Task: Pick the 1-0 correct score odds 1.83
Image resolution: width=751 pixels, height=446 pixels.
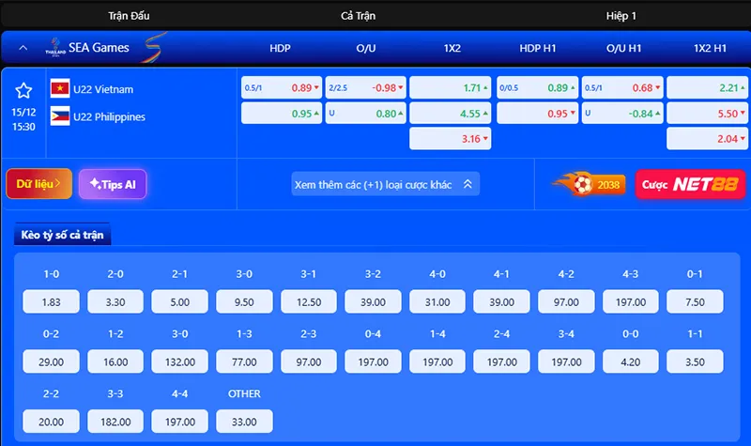Action: coord(53,301)
